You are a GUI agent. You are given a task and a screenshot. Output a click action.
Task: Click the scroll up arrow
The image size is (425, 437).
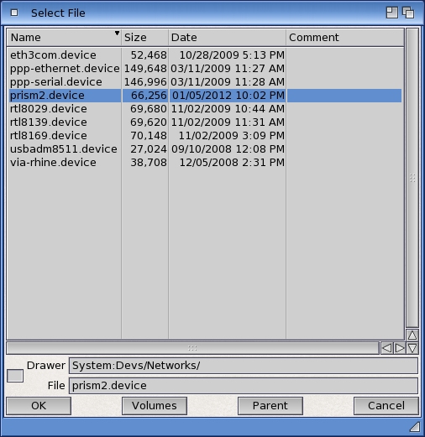point(412,335)
